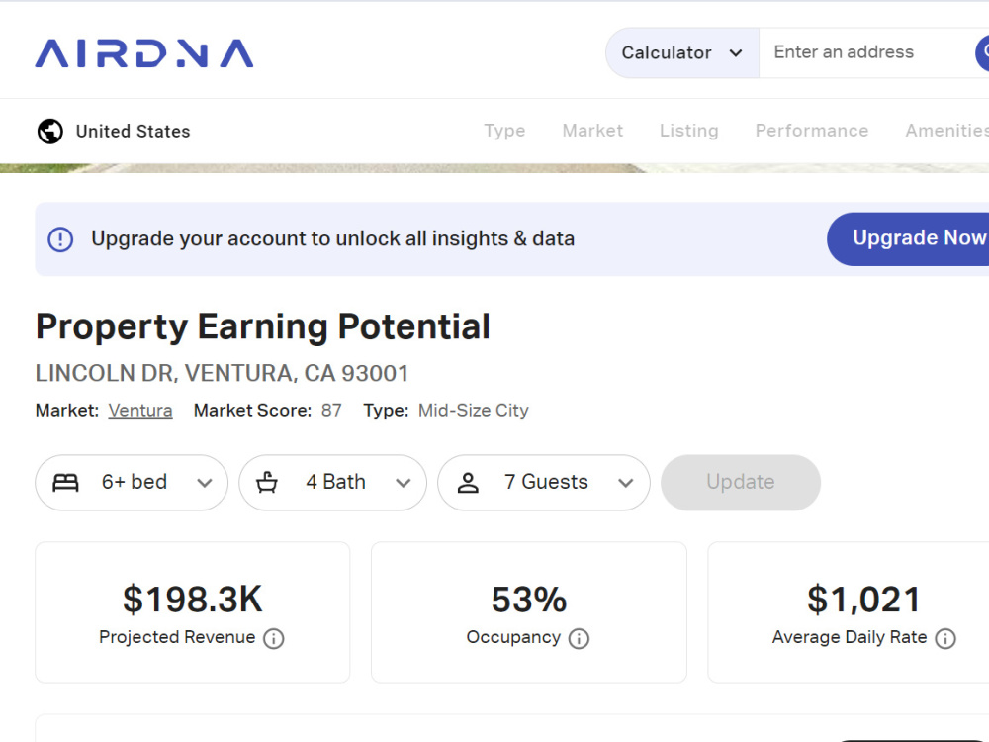Screen dimensions: 989x742
Task: Expand the 4 Bath dropdown chevron
Action: click(x=404, y=484)
